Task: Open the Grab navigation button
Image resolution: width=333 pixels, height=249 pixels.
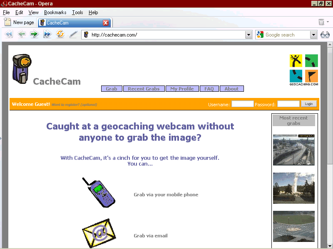Action: (112, 89)
